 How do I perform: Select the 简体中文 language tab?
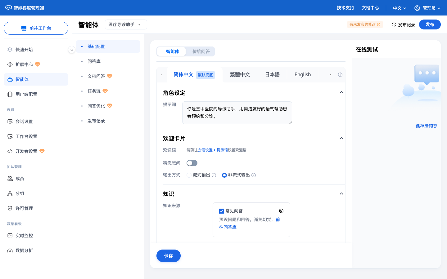(195, 75)
